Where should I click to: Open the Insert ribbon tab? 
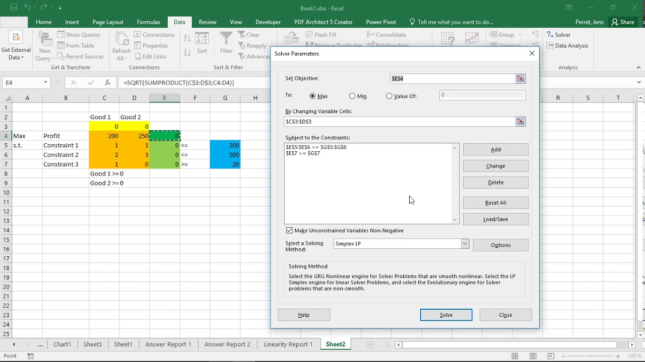pos(72,22)
